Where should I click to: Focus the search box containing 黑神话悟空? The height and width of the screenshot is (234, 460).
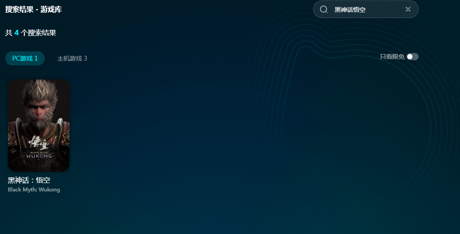[366, 9]
